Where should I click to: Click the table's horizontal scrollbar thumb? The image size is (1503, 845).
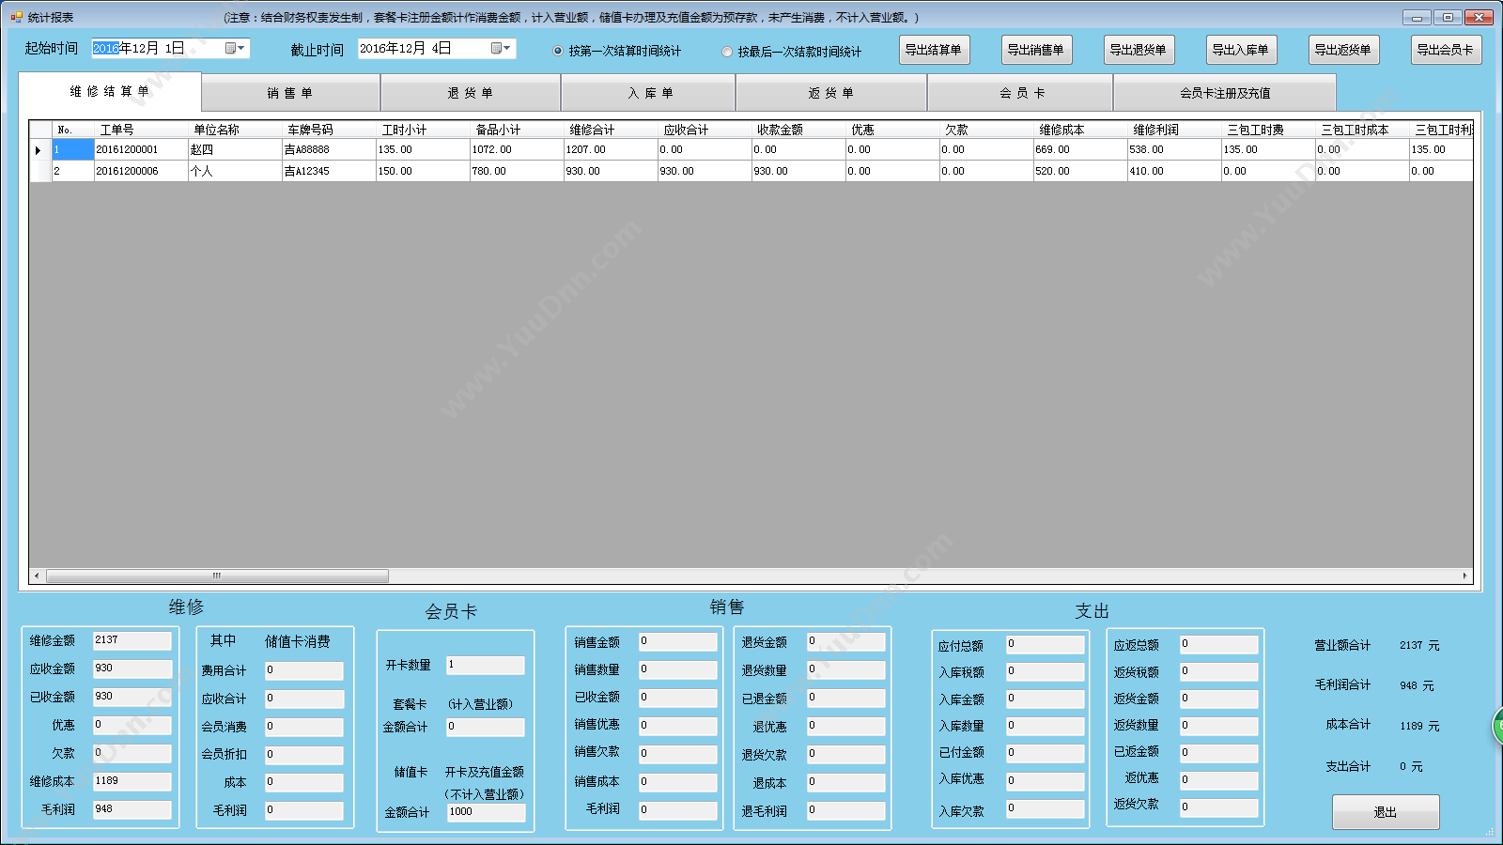(217, 576)
